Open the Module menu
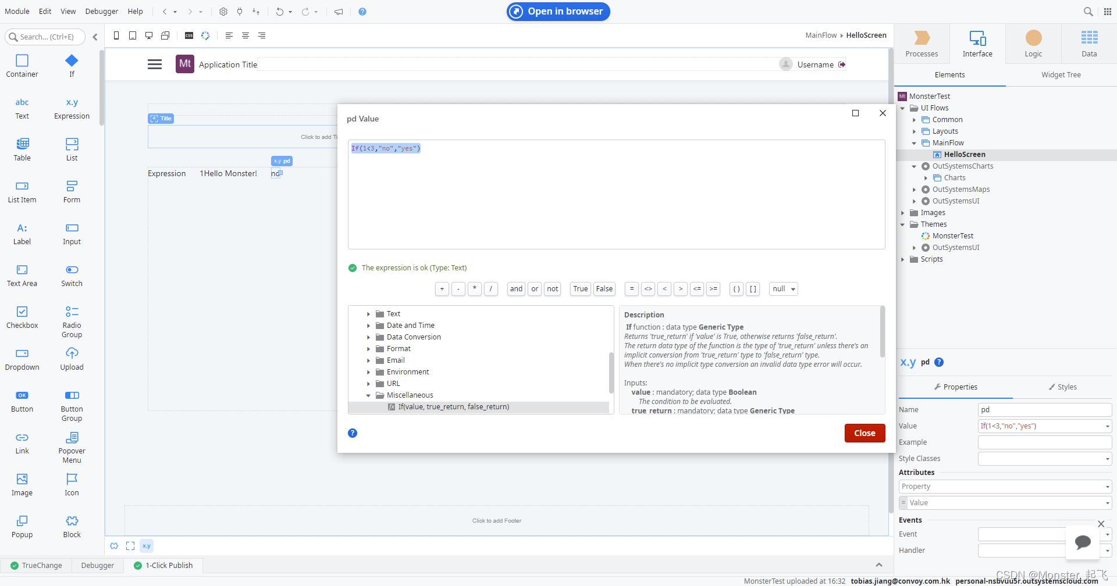 pos(17,12)
